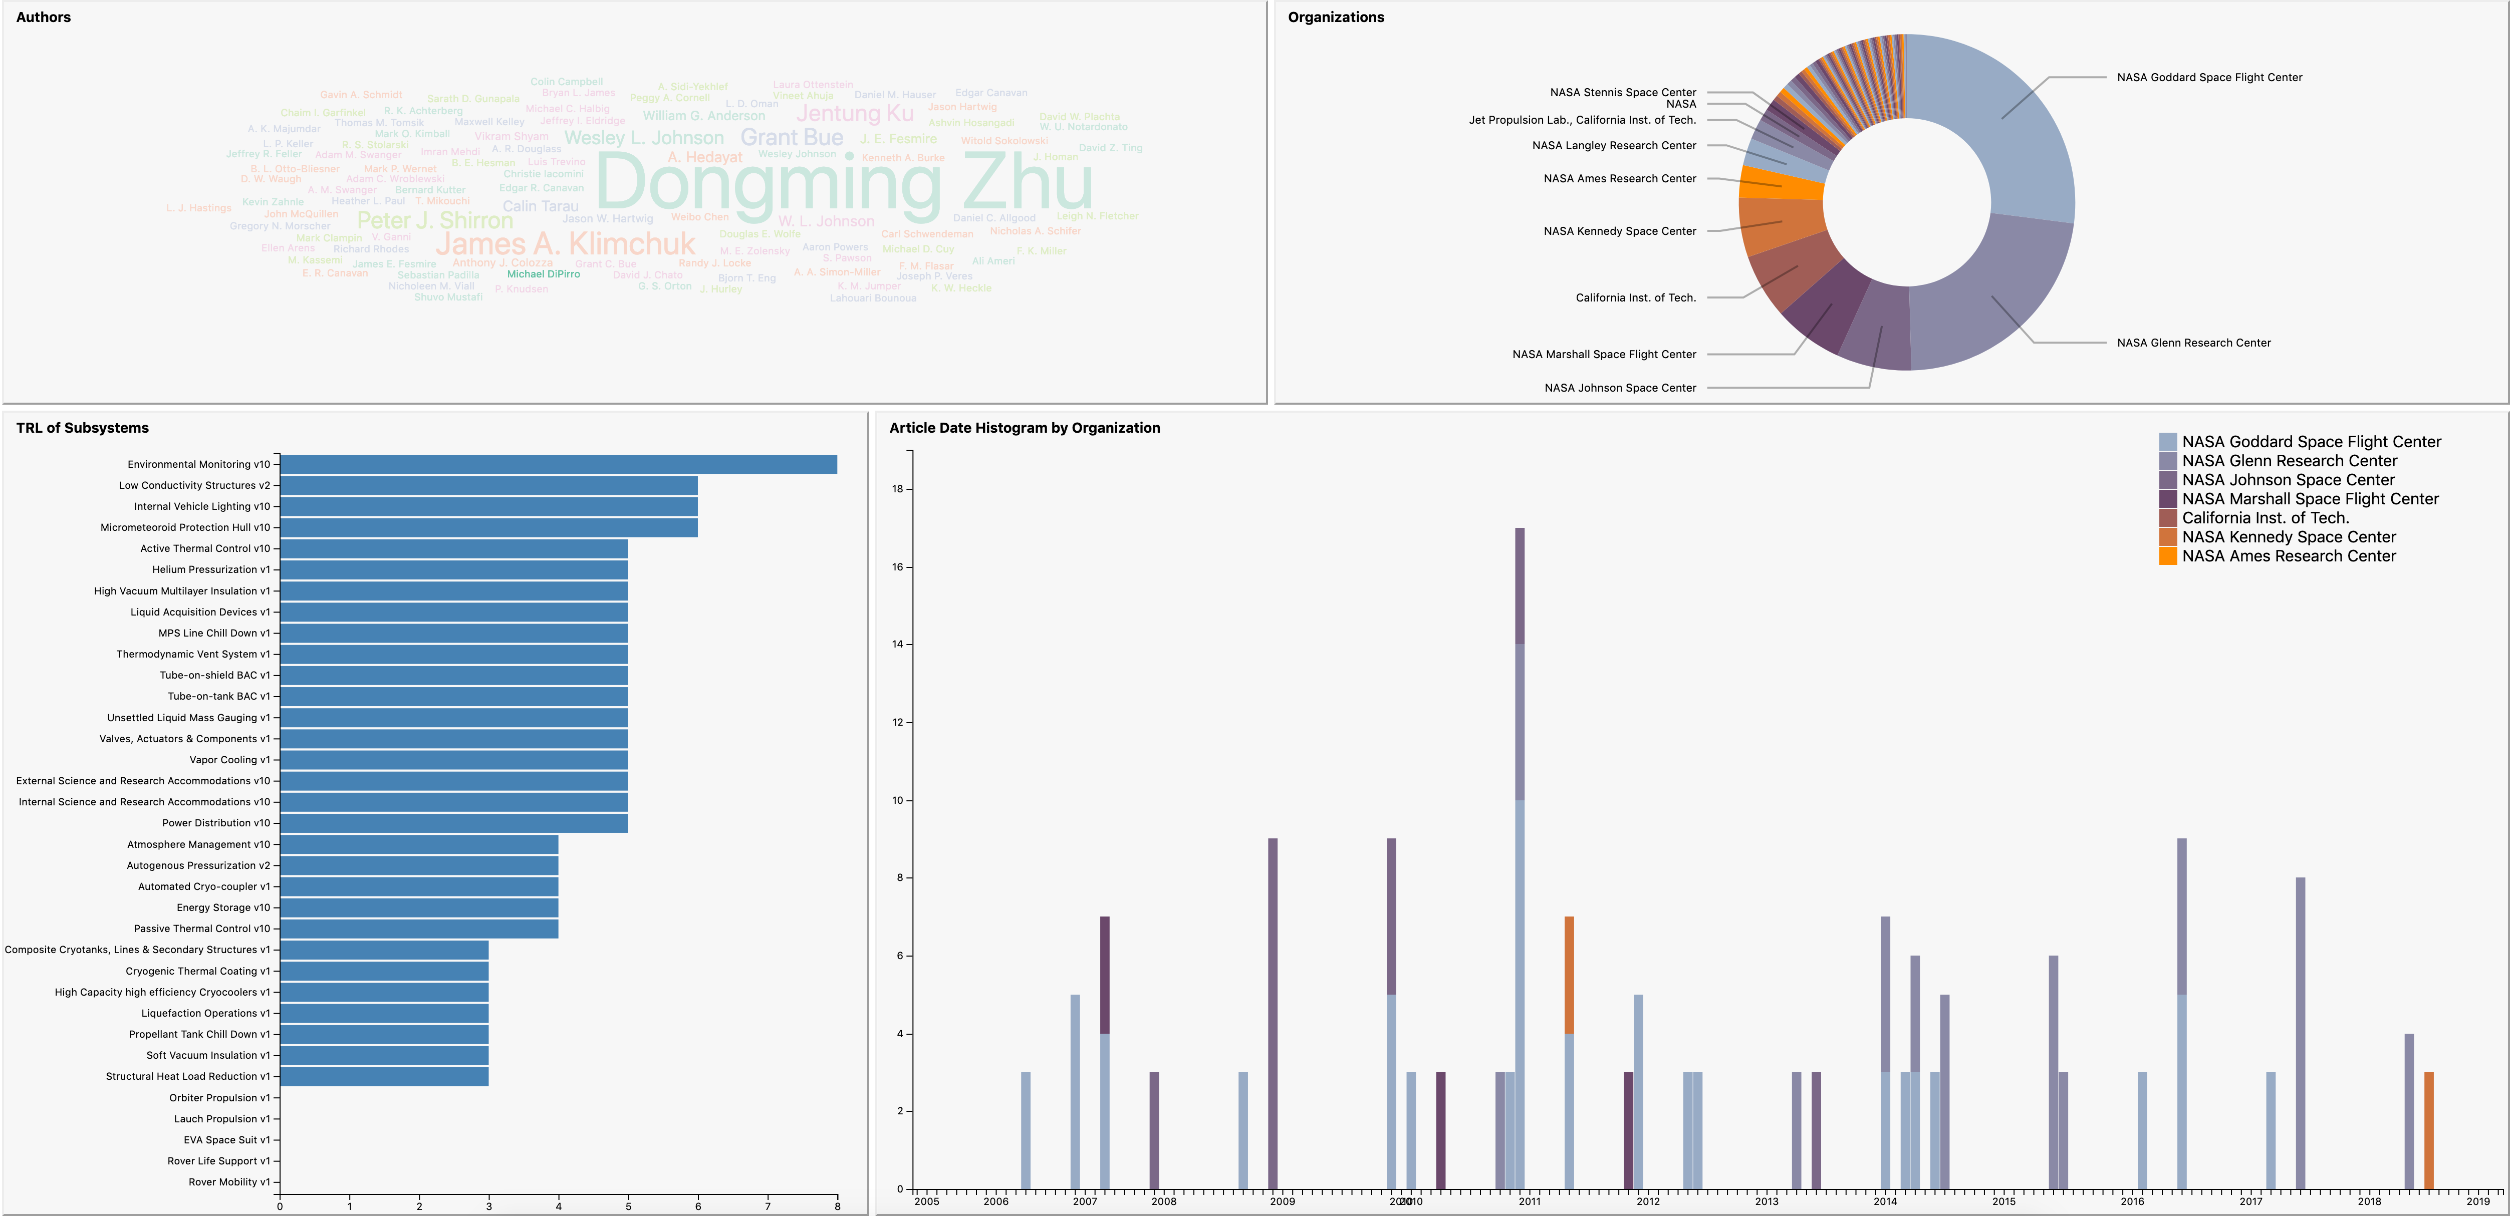Click the Authors panel title

pyautogui.click(x=44, y=18)
